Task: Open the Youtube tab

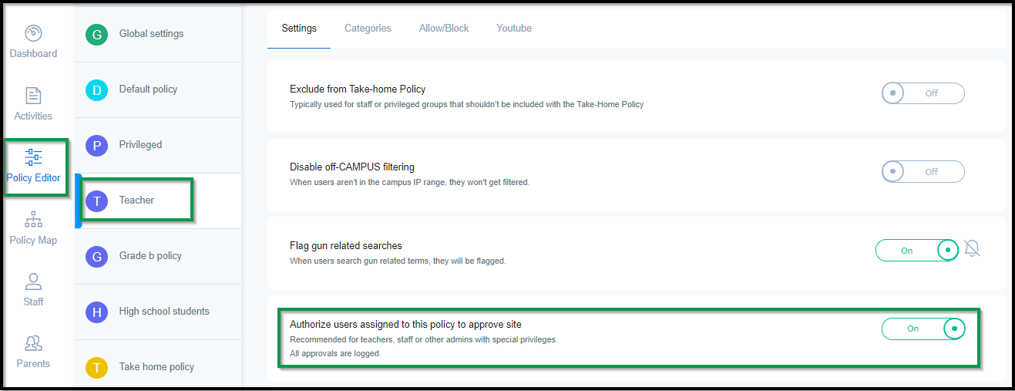Action: (514, 29)
